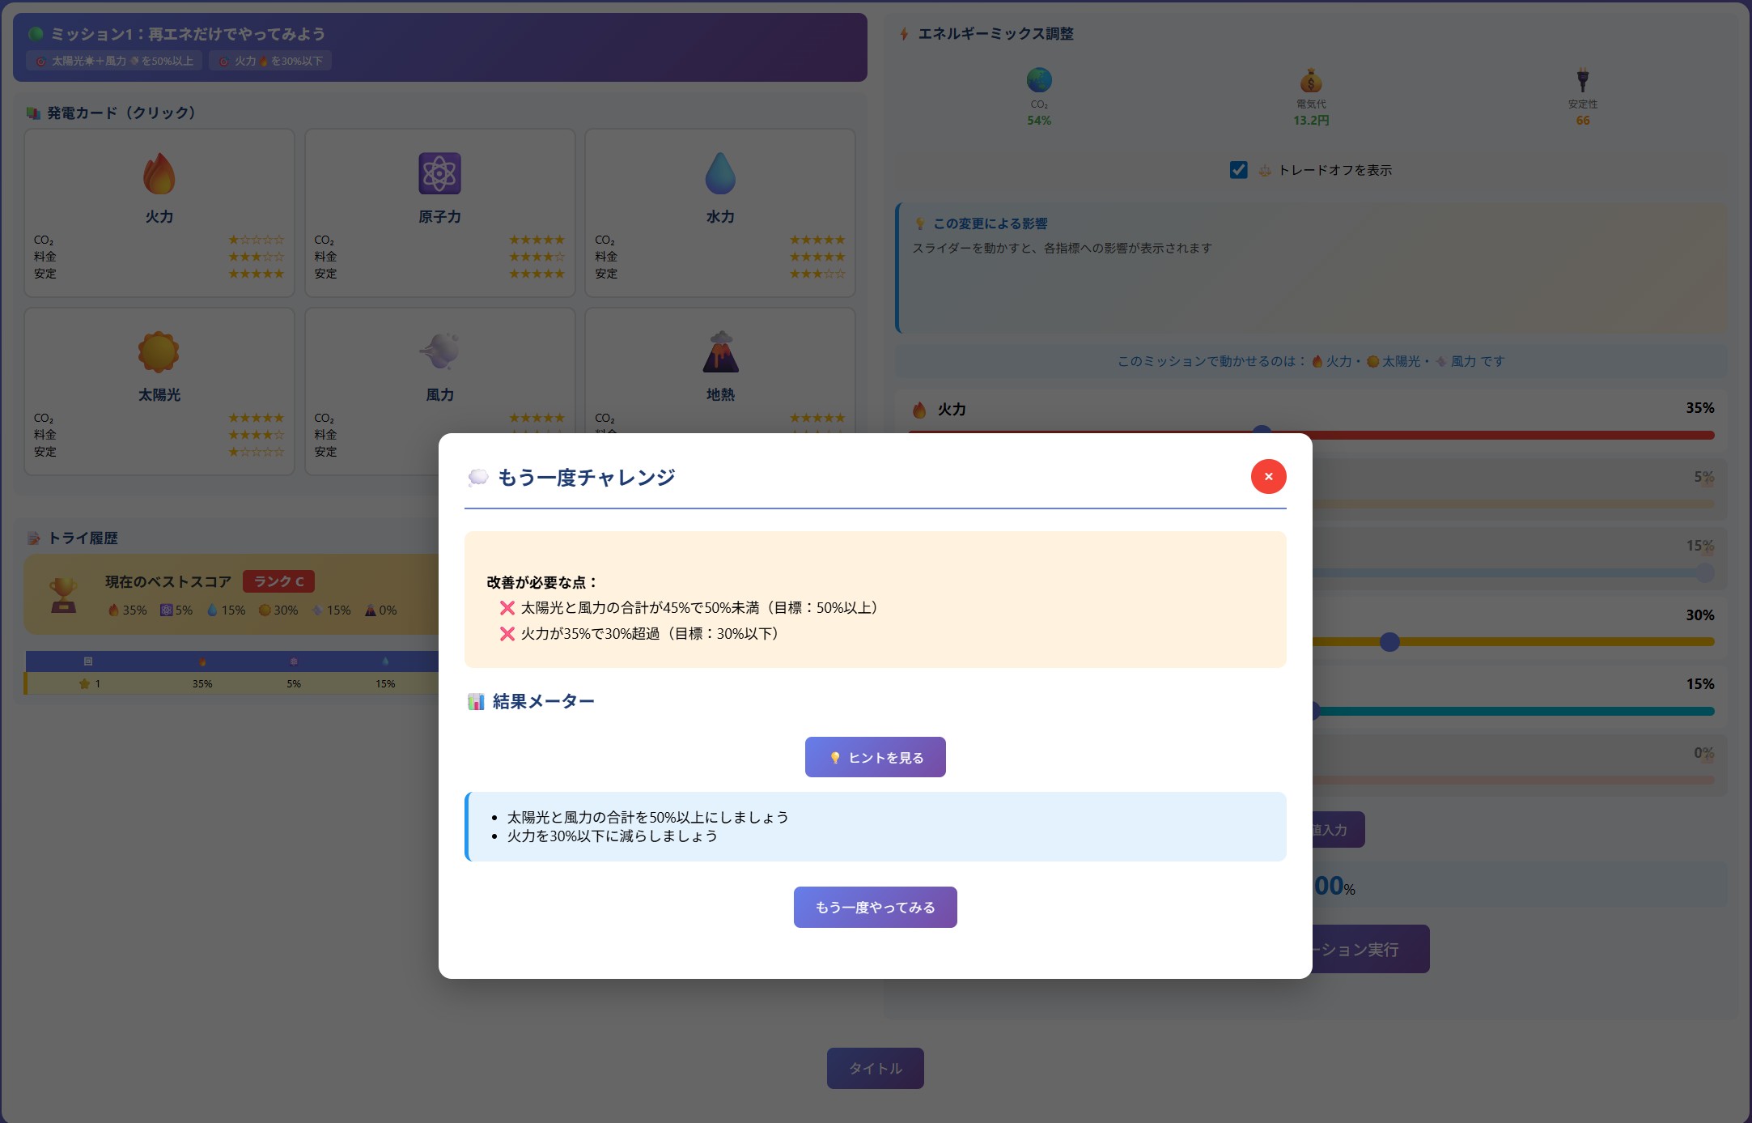1752x1123 pixels.
Task: Click the globe CO₂ indicator icon
Action: (x=1039, y=80)
